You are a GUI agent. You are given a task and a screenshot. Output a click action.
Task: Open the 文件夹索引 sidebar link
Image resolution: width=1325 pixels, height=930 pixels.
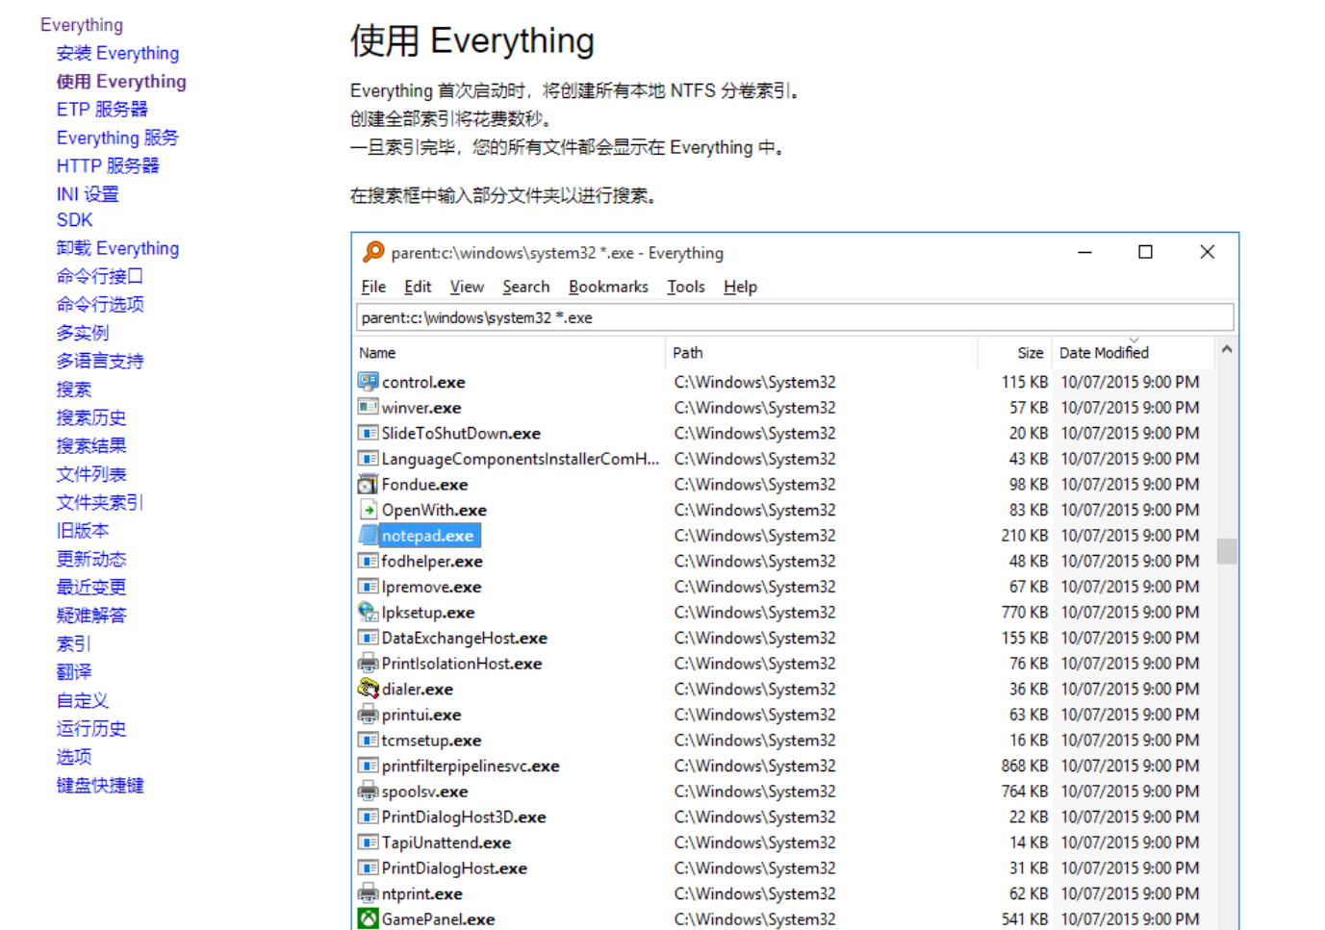[99, 502]
